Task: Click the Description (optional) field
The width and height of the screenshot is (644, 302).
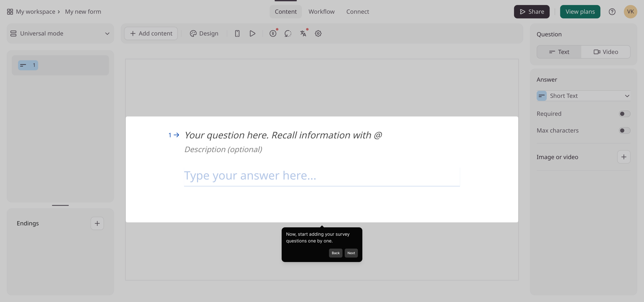Action: pyautogui.click(x=223, y=150)
